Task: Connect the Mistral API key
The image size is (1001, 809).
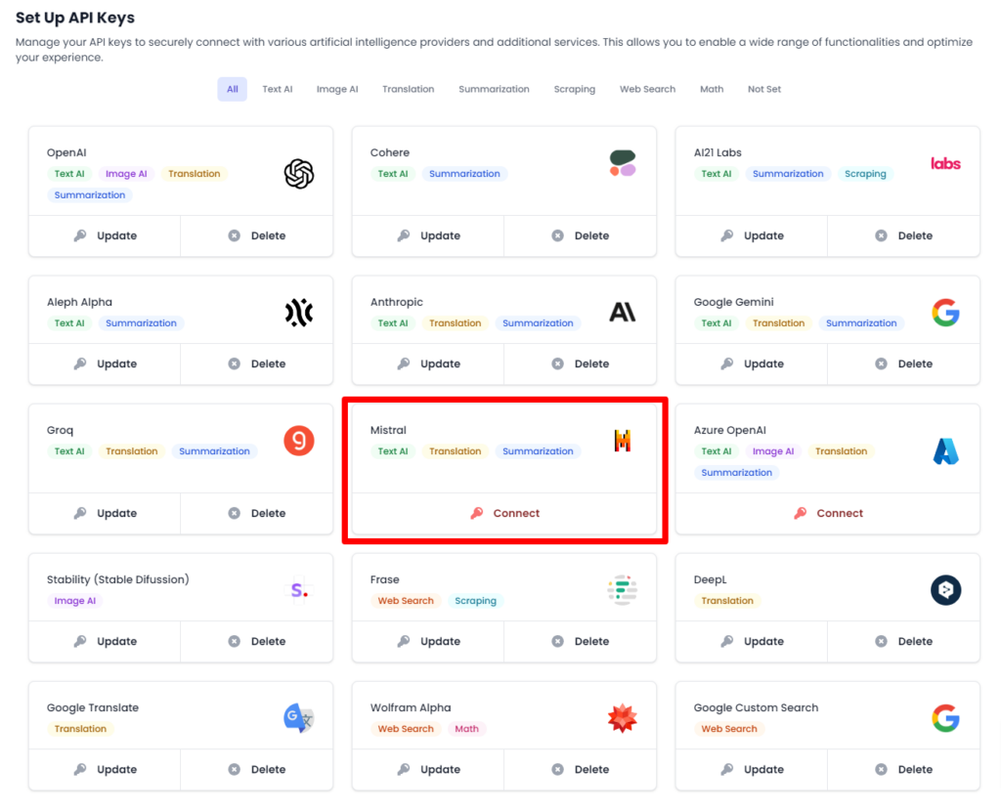Action: (x=504, y=513)
